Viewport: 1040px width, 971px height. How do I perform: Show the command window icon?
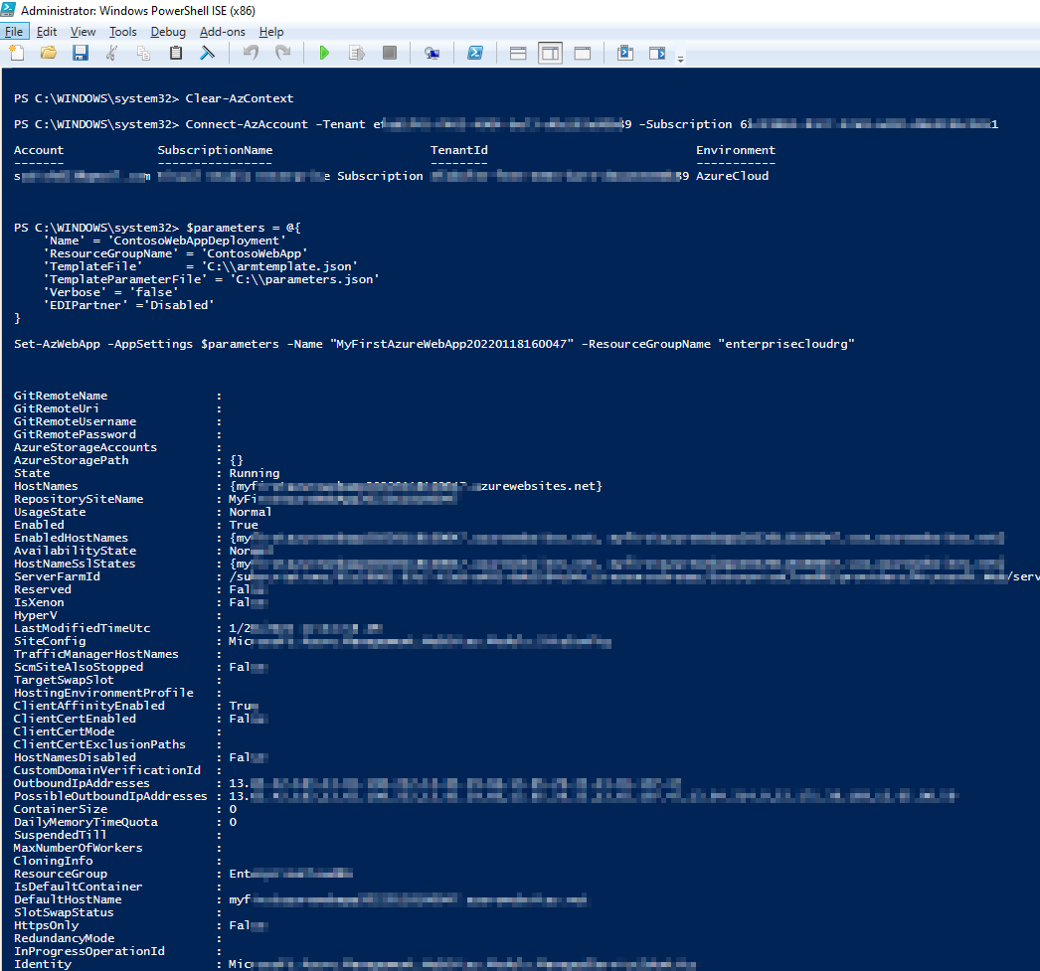click(624, 53)
